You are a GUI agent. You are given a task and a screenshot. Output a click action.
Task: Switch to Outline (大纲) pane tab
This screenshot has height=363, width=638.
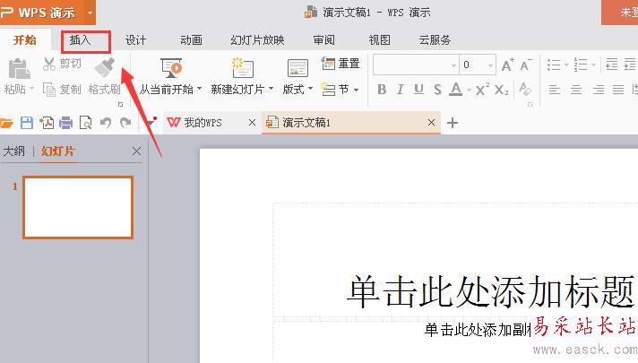[13, 151]
